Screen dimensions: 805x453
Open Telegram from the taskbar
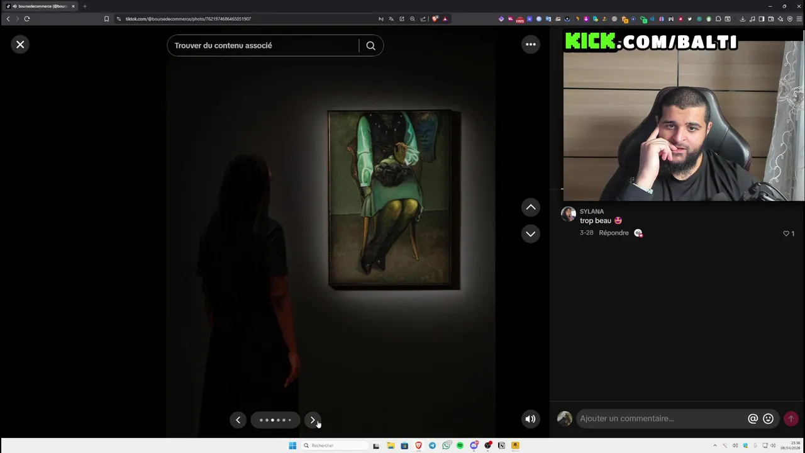pos(432,445)
